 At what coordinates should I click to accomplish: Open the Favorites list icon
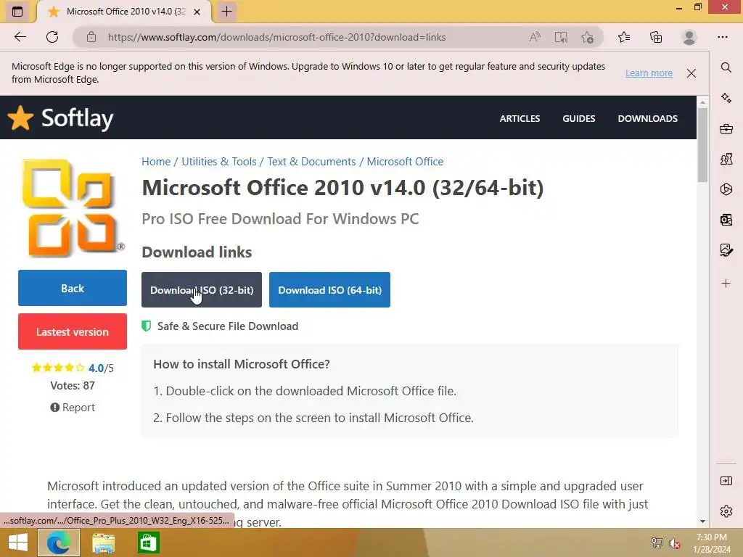point(624,37)
